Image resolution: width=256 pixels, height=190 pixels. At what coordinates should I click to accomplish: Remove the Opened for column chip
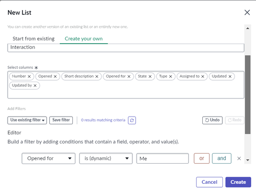pos(129,76)
